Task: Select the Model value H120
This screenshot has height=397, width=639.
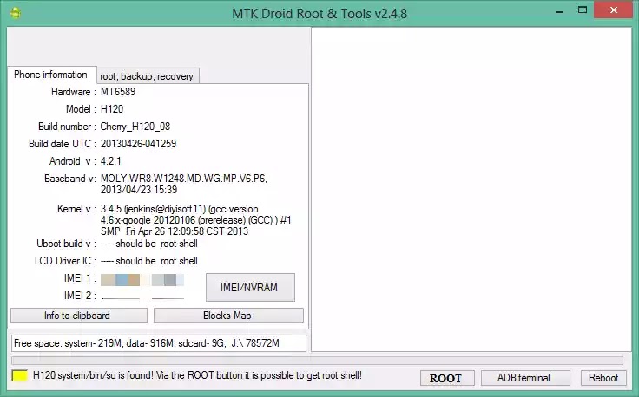Action: click(112, 109)
